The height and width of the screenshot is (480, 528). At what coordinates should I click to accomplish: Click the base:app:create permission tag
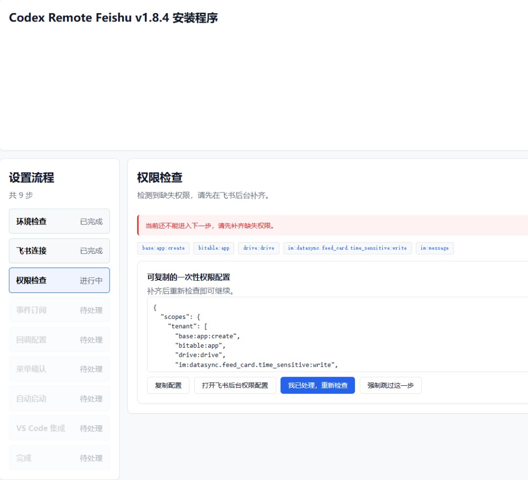[x=163, y=248]
